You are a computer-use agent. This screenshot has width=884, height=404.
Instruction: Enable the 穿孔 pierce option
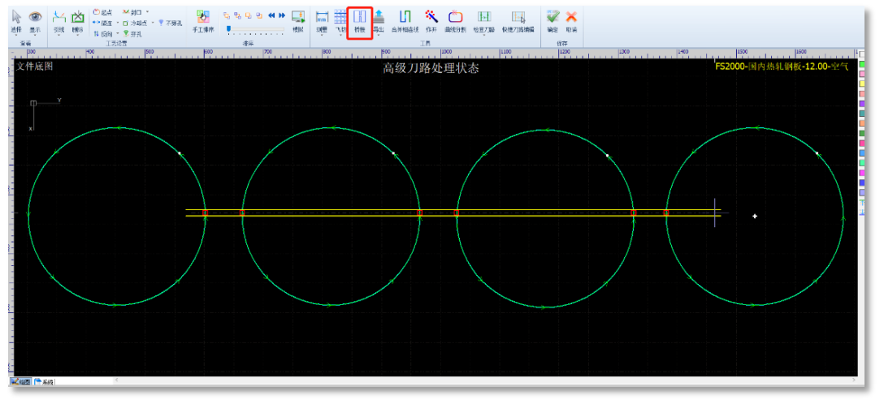click(132, 34)
